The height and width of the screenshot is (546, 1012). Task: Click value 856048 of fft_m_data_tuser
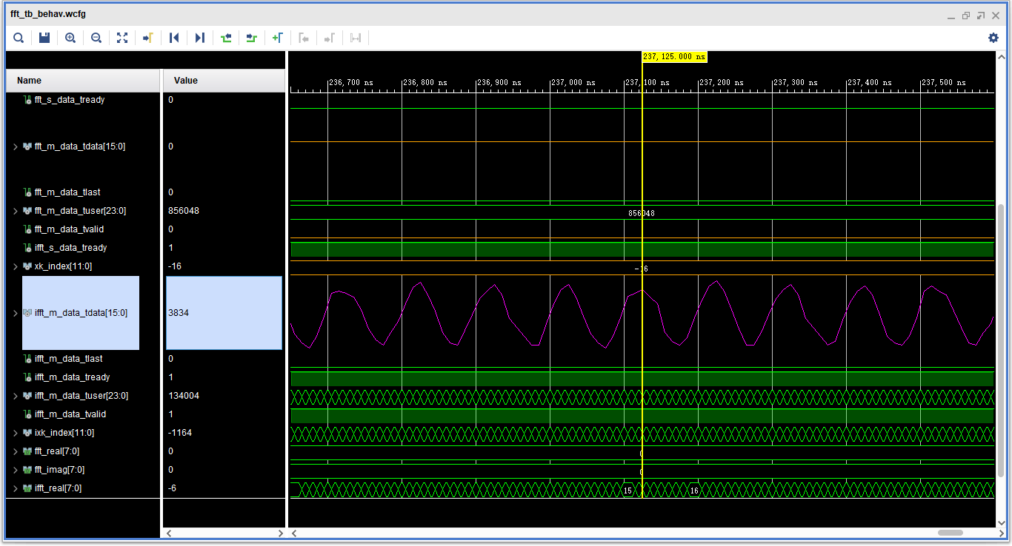point(184,211)
